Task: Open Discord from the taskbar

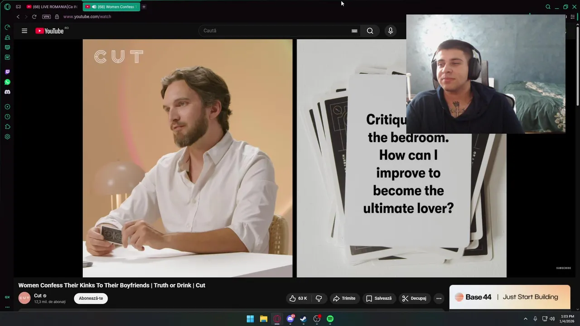Action: coord(290,319)
